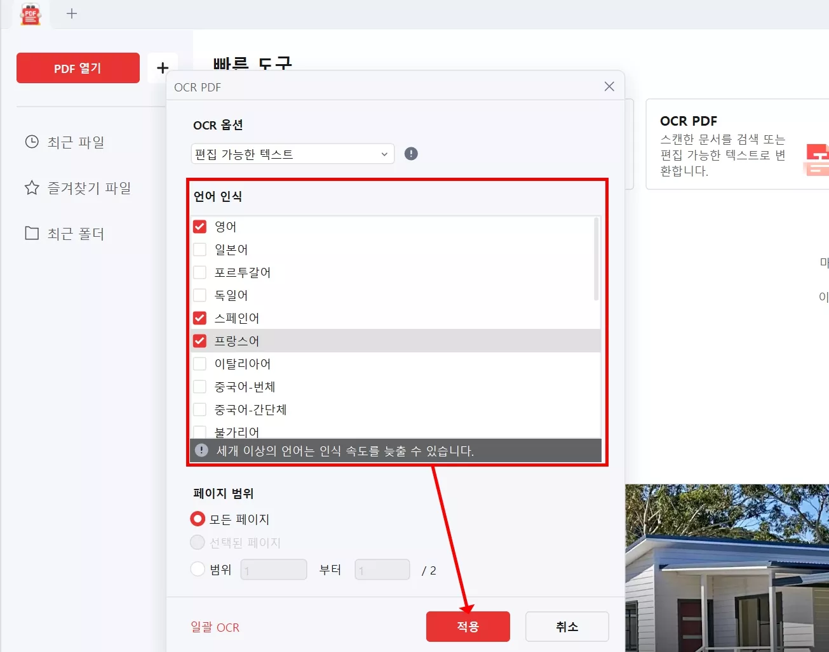Viewport: 829px width, 652px height.
Task: Click the info icon in the language warning bar
Action: pyautogui.click(x=201, y=450)
